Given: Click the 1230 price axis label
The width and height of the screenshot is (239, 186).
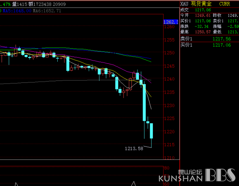Looking at the screenshot, I should click(169, 106).
